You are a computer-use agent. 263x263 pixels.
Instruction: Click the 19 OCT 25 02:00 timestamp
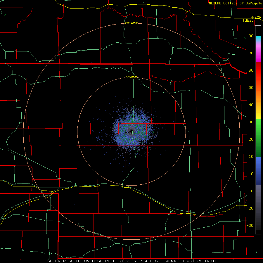pos(199,261)
